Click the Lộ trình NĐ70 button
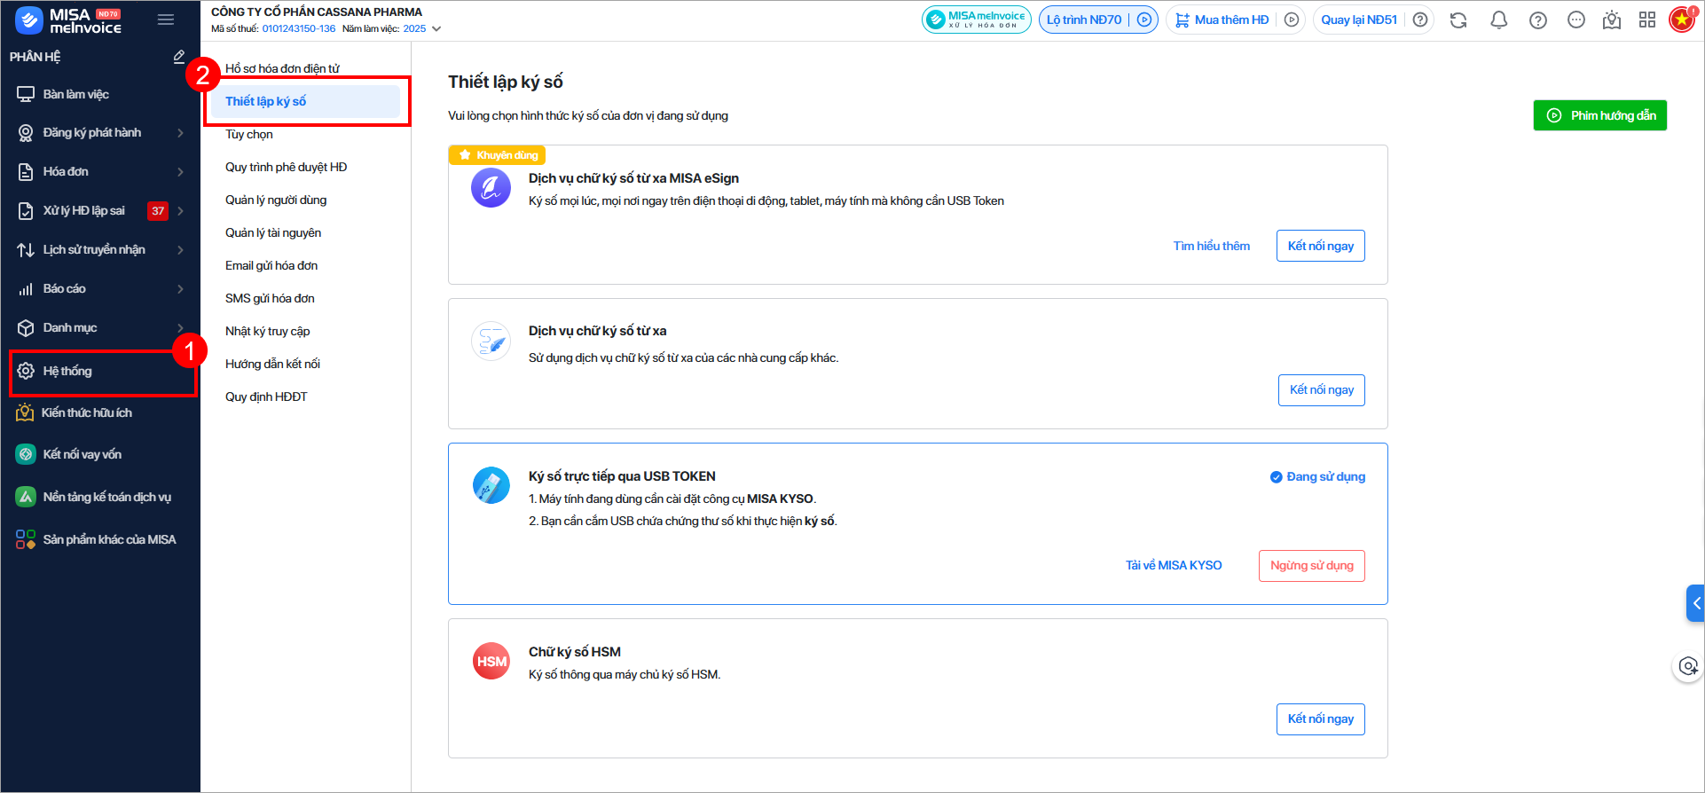The width and height of the screenshot is (1705, 793). point(1084,20)
